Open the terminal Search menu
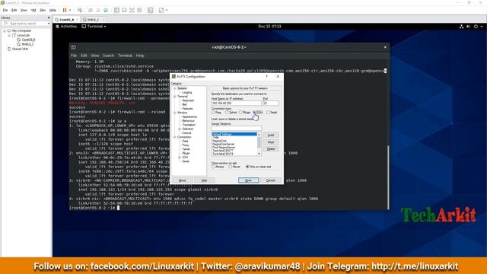The height and width of the screenshot is (274, 487). (108, 56)
